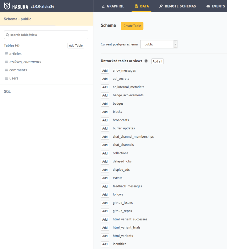
Task: Add the display_ads table
Action: pyautogui.click(x=105, y=170)
